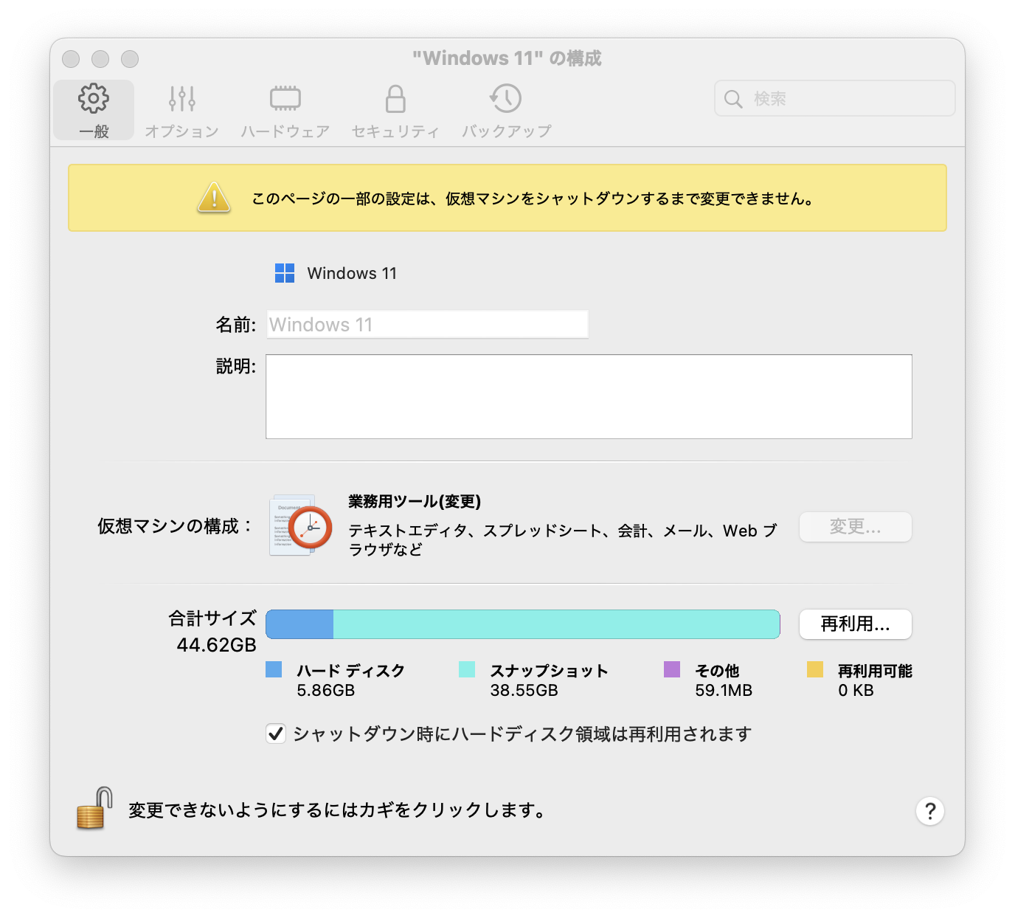Screen dimensions: 1015x918
Task: Click the blue hard disk segment of size bar
Action: pyautogui.click(x=299, y=624)
